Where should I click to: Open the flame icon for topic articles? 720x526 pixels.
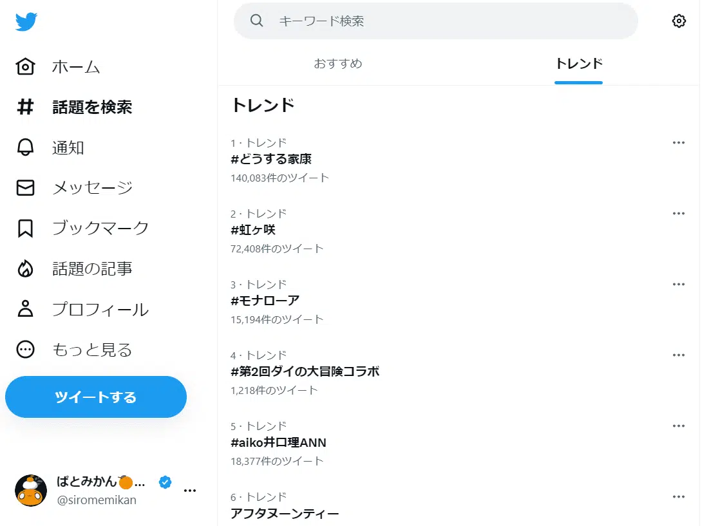pos(26,268)
